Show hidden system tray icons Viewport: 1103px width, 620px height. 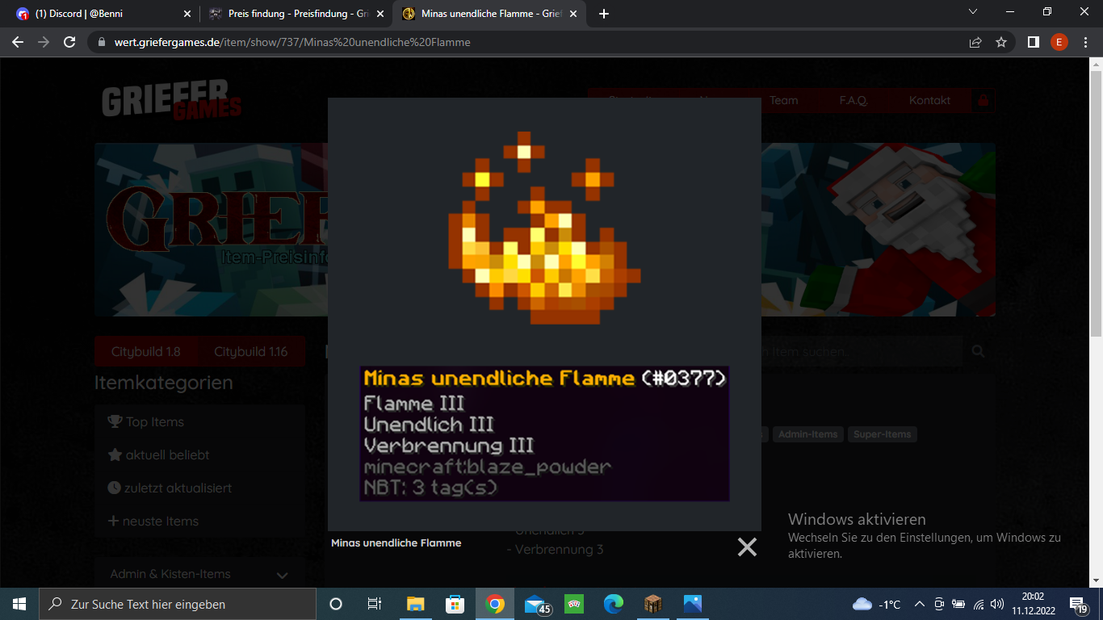click(x=919, y=604)
